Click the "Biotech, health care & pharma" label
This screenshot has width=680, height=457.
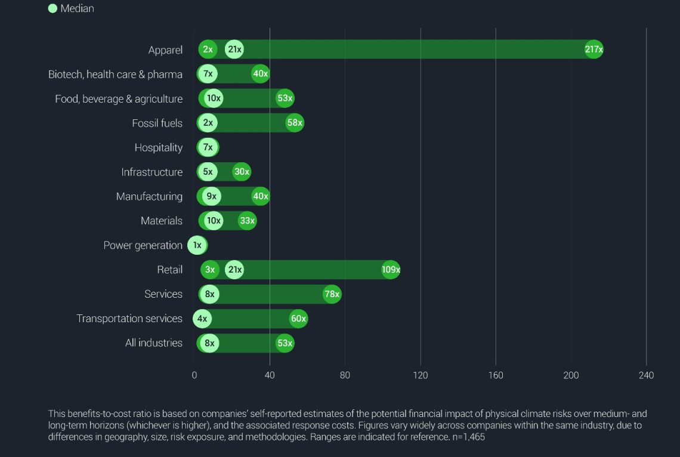(x=115, y=74)
